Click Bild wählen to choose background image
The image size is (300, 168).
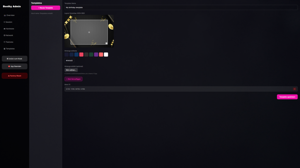pyautogui.click(x=71, y=70)
